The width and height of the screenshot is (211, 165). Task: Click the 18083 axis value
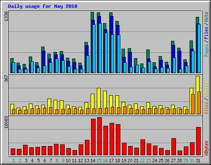(x=6, y=123)
